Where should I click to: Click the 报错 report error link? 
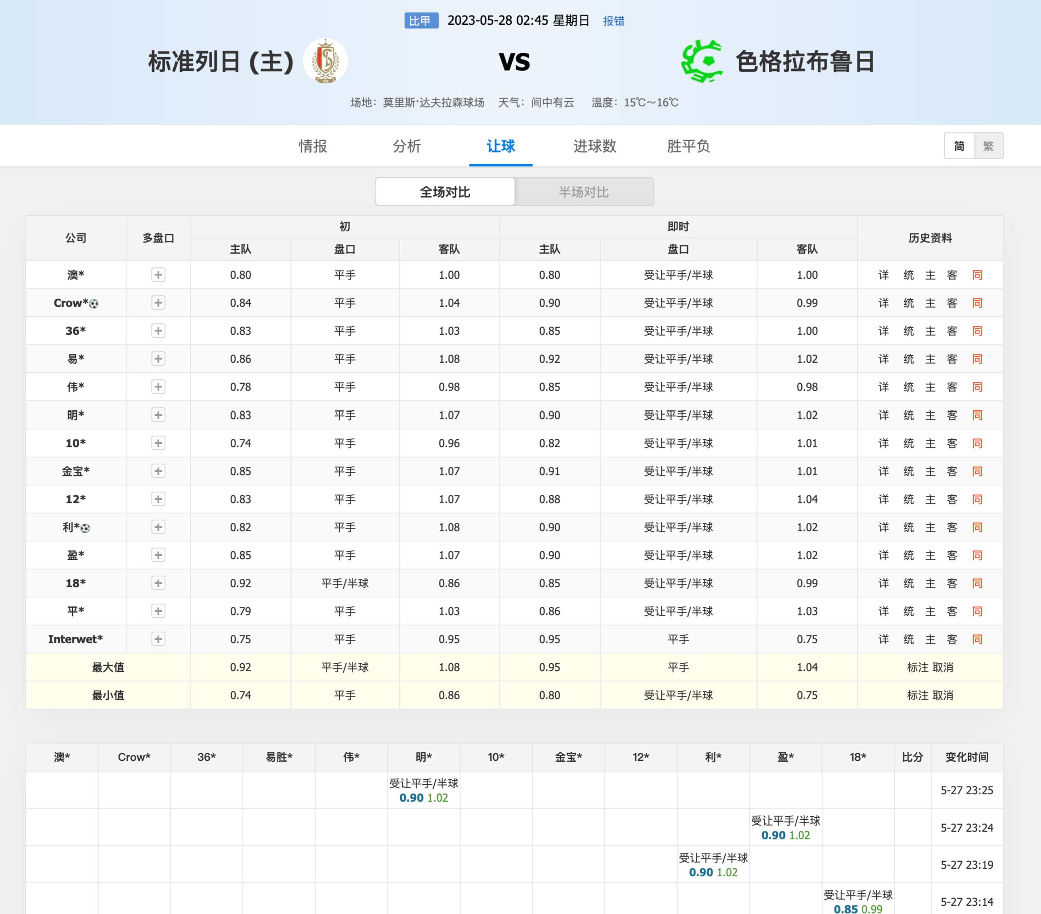tap(614, 21)
